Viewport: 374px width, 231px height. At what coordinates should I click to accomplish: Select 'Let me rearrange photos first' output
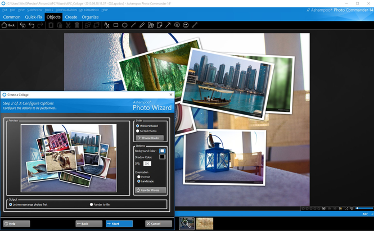click(28, 205)
